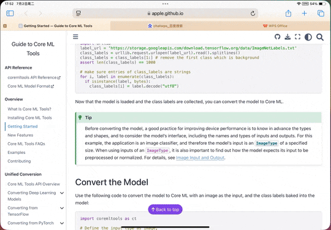
Task: Add a new tab with plus icon
Action: tap(304, 13)
